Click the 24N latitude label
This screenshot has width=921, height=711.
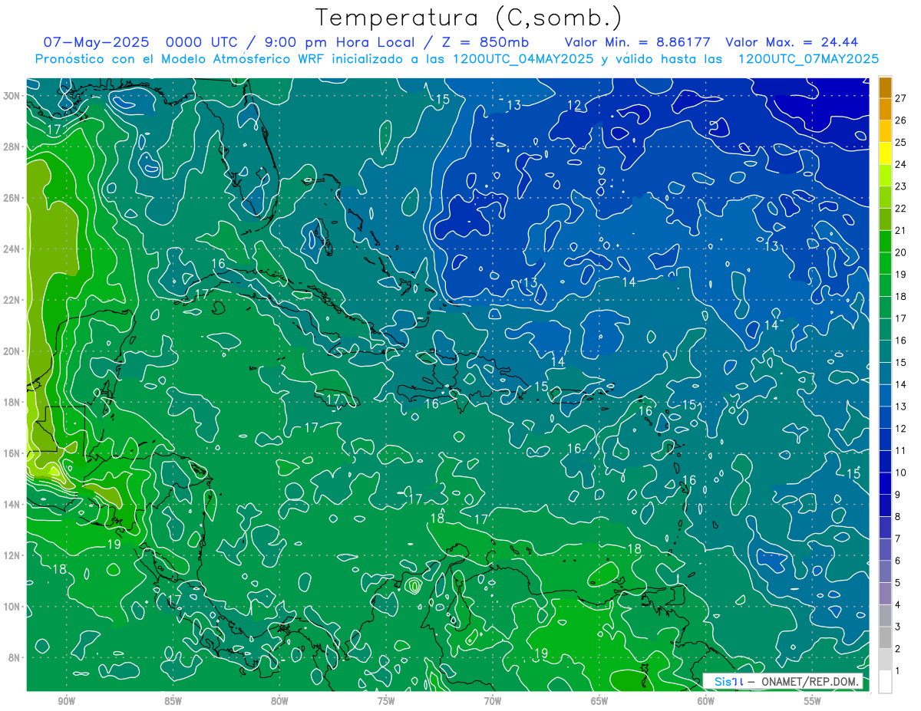pos(12,249)
